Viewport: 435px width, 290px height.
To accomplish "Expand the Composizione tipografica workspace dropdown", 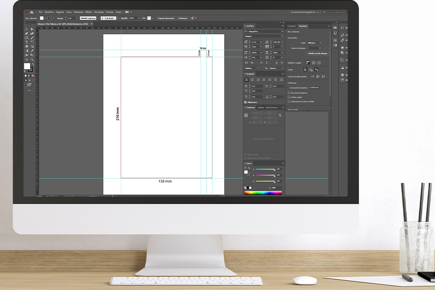I will [x=305, y=12].
